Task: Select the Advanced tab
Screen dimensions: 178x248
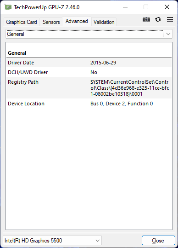Action: (77, 21)
